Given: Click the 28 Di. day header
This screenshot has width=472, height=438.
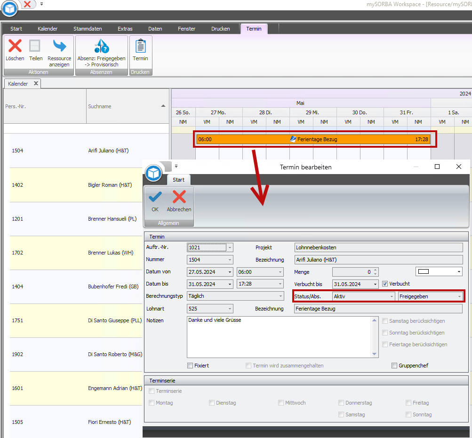Looking at the screenshot, I should tap(265, 112).
